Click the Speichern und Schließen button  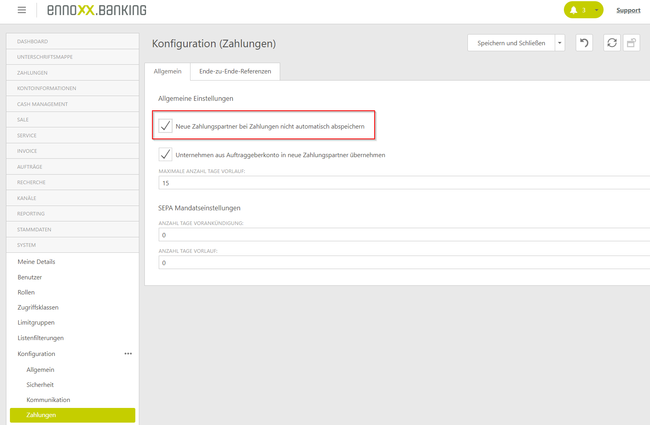coord(511,43)
